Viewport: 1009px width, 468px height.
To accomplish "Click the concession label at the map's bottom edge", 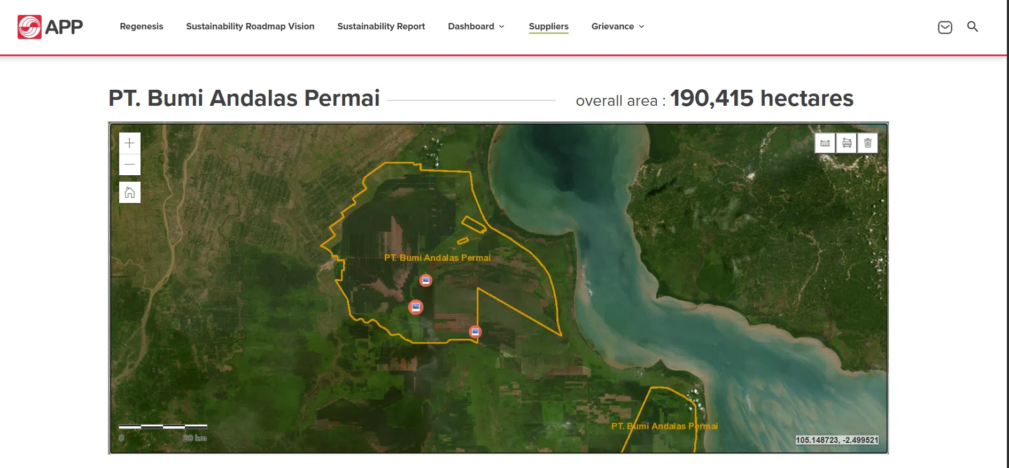I will (x=664, y=426).
